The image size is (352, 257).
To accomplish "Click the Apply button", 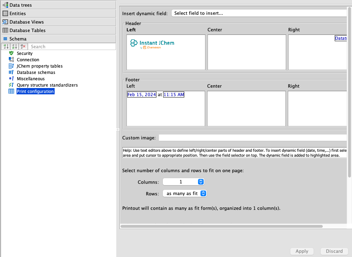I will point(302,251).
